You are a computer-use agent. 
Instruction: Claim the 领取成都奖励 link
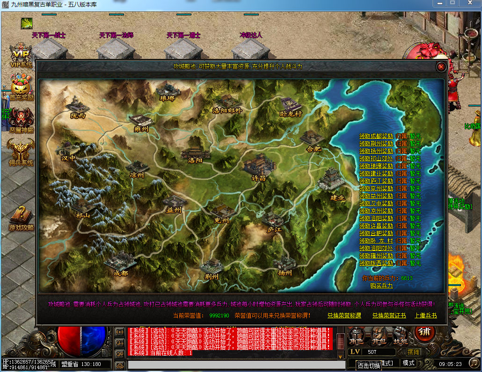[376, 136]
